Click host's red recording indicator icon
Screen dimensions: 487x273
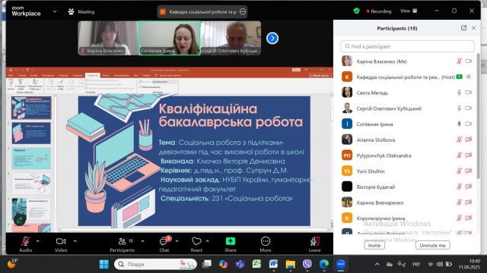point(469,77)
